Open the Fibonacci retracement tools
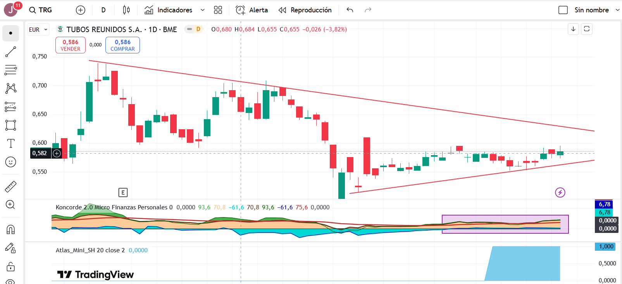The image size is (622, 284). [10, 70]
